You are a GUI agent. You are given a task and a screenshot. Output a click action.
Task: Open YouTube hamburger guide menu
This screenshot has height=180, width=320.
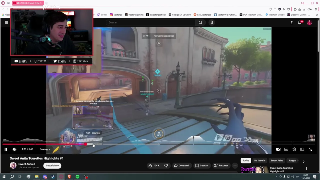click(x=6, y=22)
